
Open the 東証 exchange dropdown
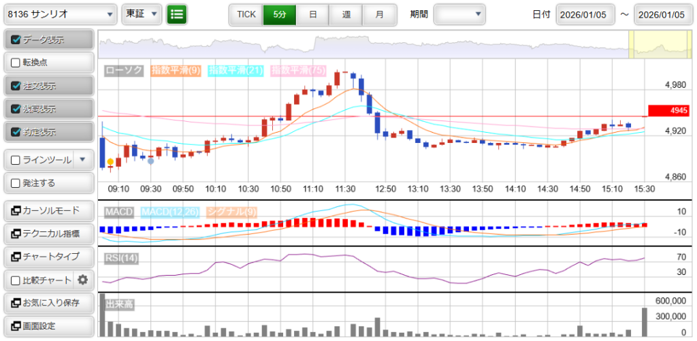coord(142,14)
